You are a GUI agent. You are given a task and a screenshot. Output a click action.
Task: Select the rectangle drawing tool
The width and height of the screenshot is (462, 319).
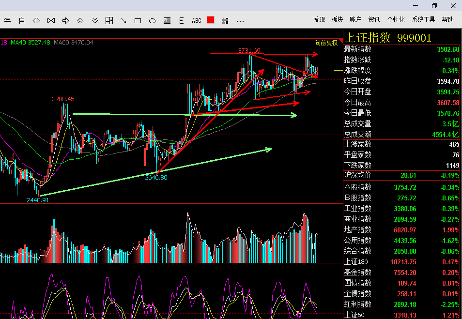(x=138, y=21)
